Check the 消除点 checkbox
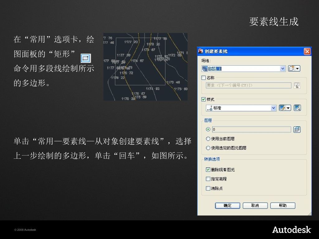319x239 pixels. (x=208, y=188)
